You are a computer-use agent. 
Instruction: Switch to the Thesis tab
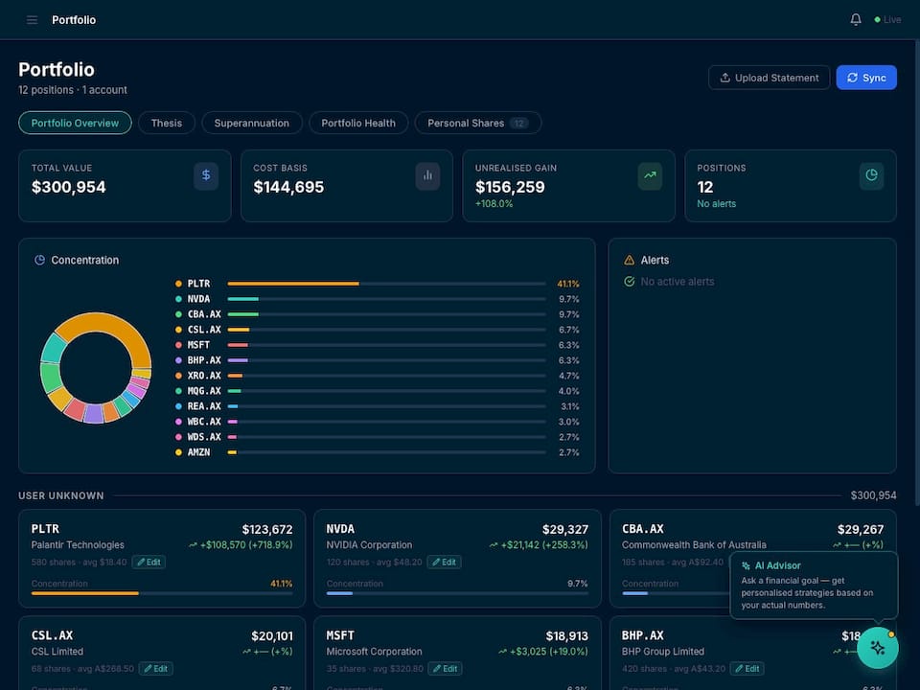166,123
